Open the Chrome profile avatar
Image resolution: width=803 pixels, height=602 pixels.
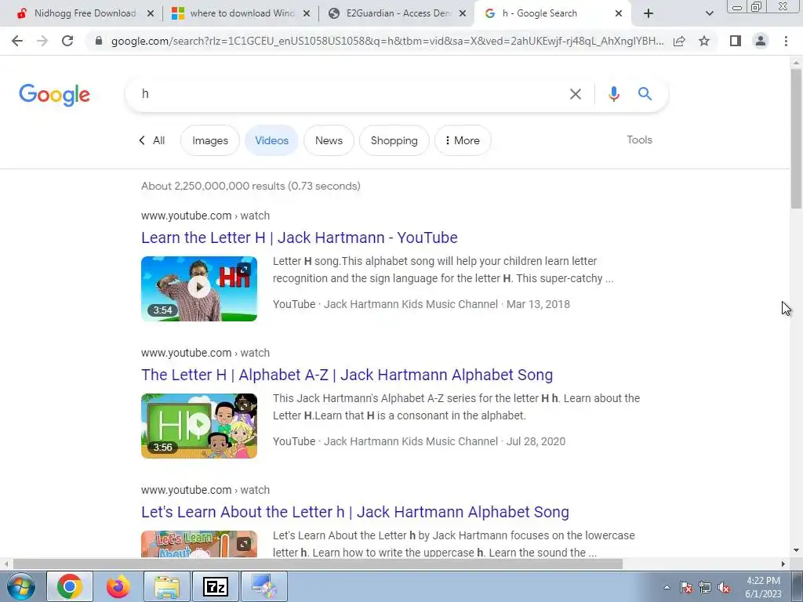pos(761,41)
